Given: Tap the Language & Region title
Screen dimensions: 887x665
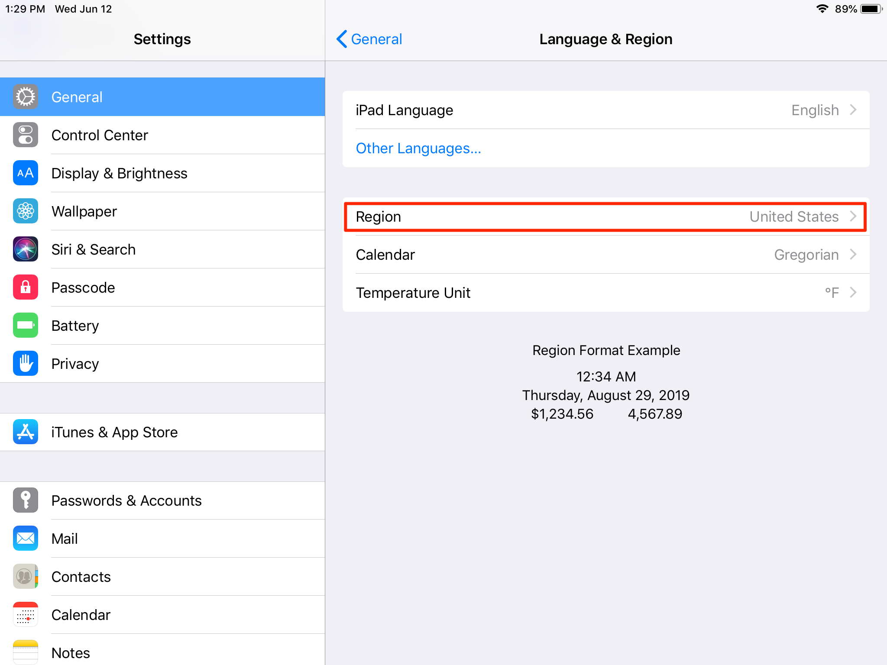Looking at the screenshot, I should click(606, 39).
